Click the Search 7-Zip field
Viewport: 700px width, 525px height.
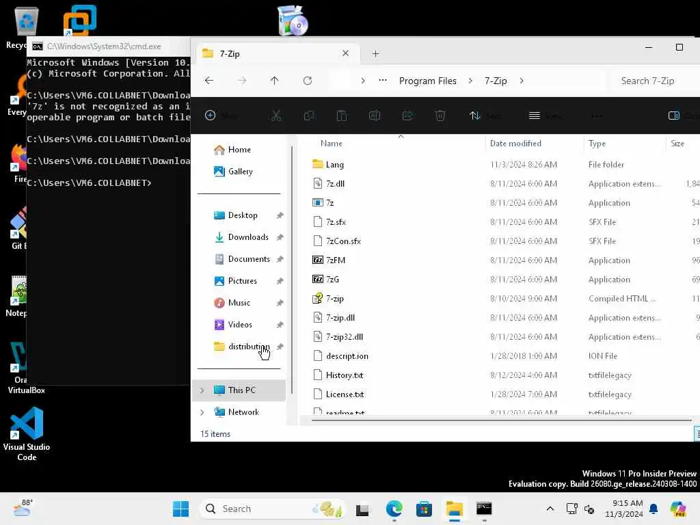pos(653,81)
